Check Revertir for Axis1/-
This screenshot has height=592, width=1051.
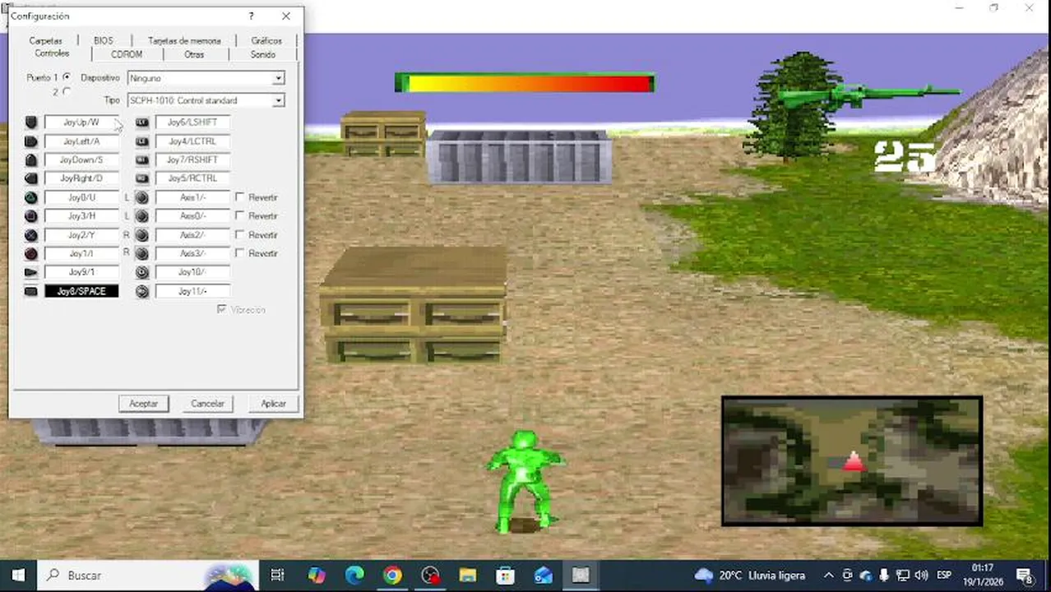click(x=239, y=197)
